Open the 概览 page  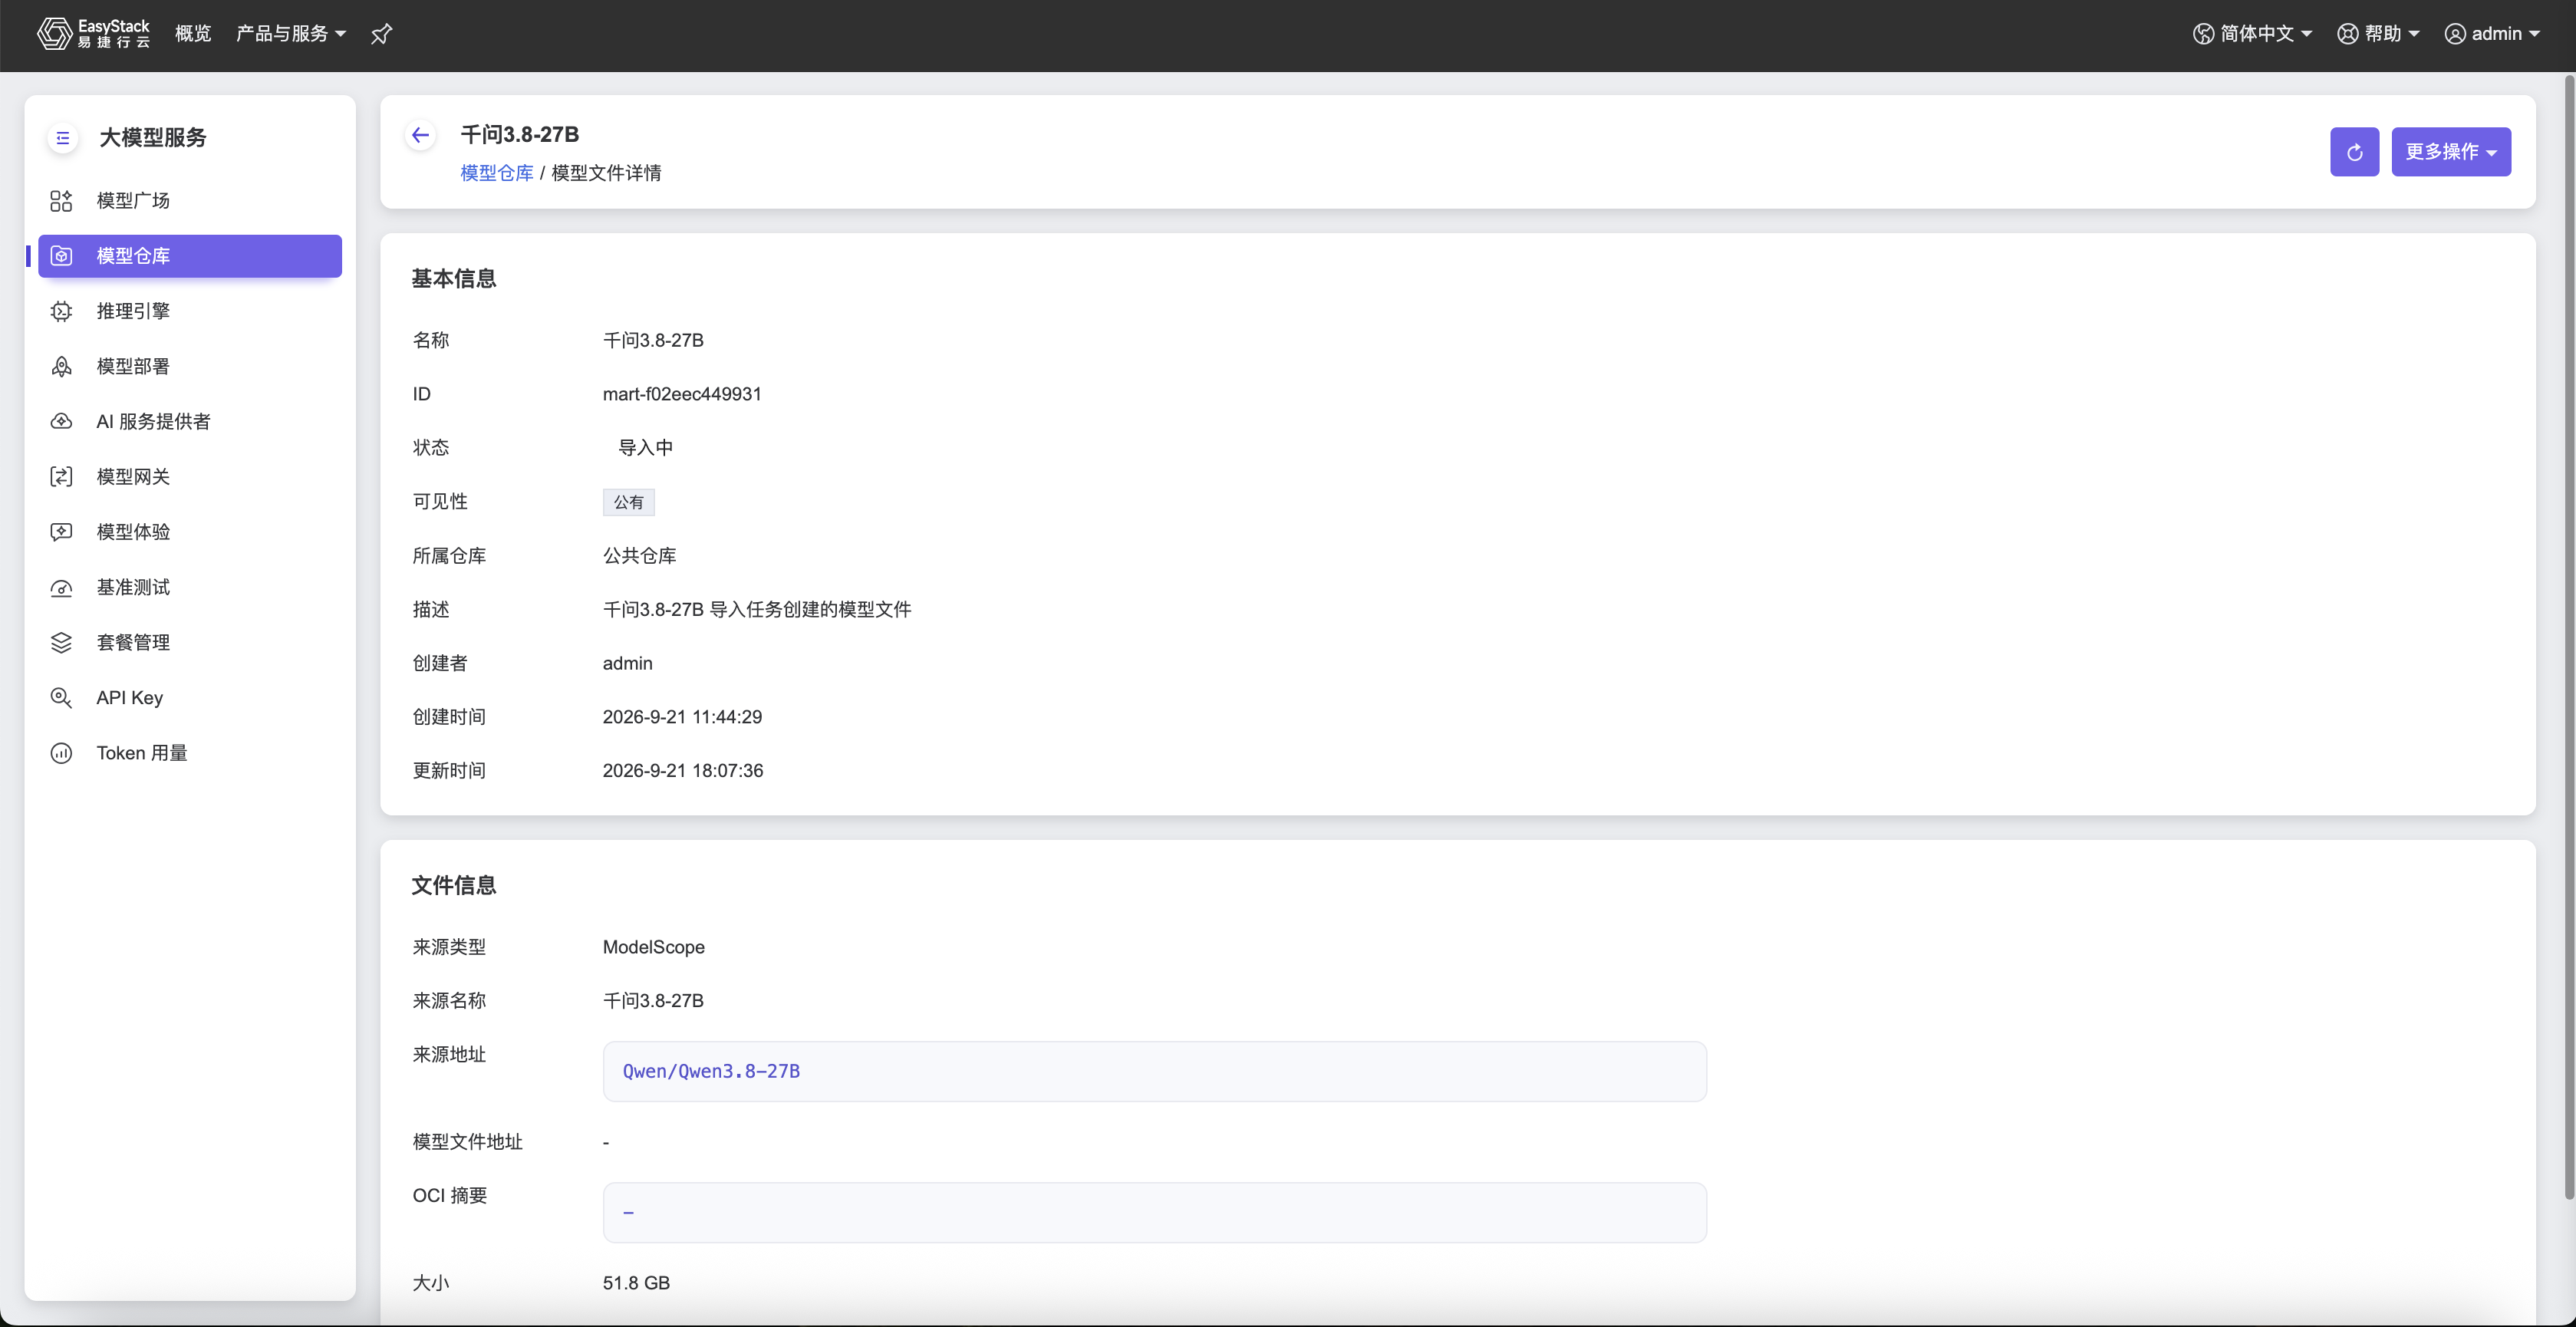pos(193,34)
